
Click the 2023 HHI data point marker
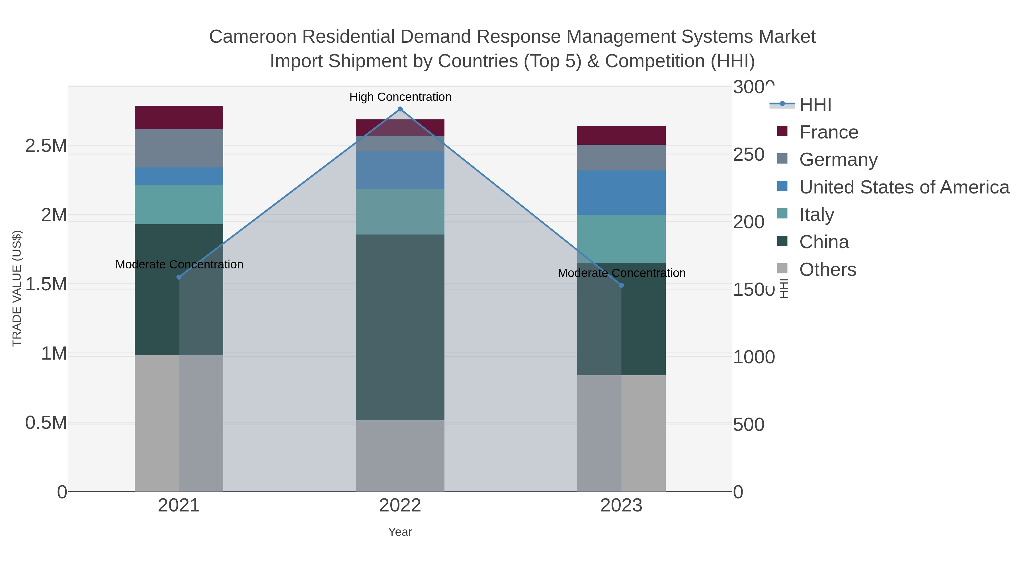pyautogui.click(x=622, y=285)
